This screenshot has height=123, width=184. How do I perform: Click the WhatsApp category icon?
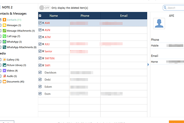pos(4,42)
